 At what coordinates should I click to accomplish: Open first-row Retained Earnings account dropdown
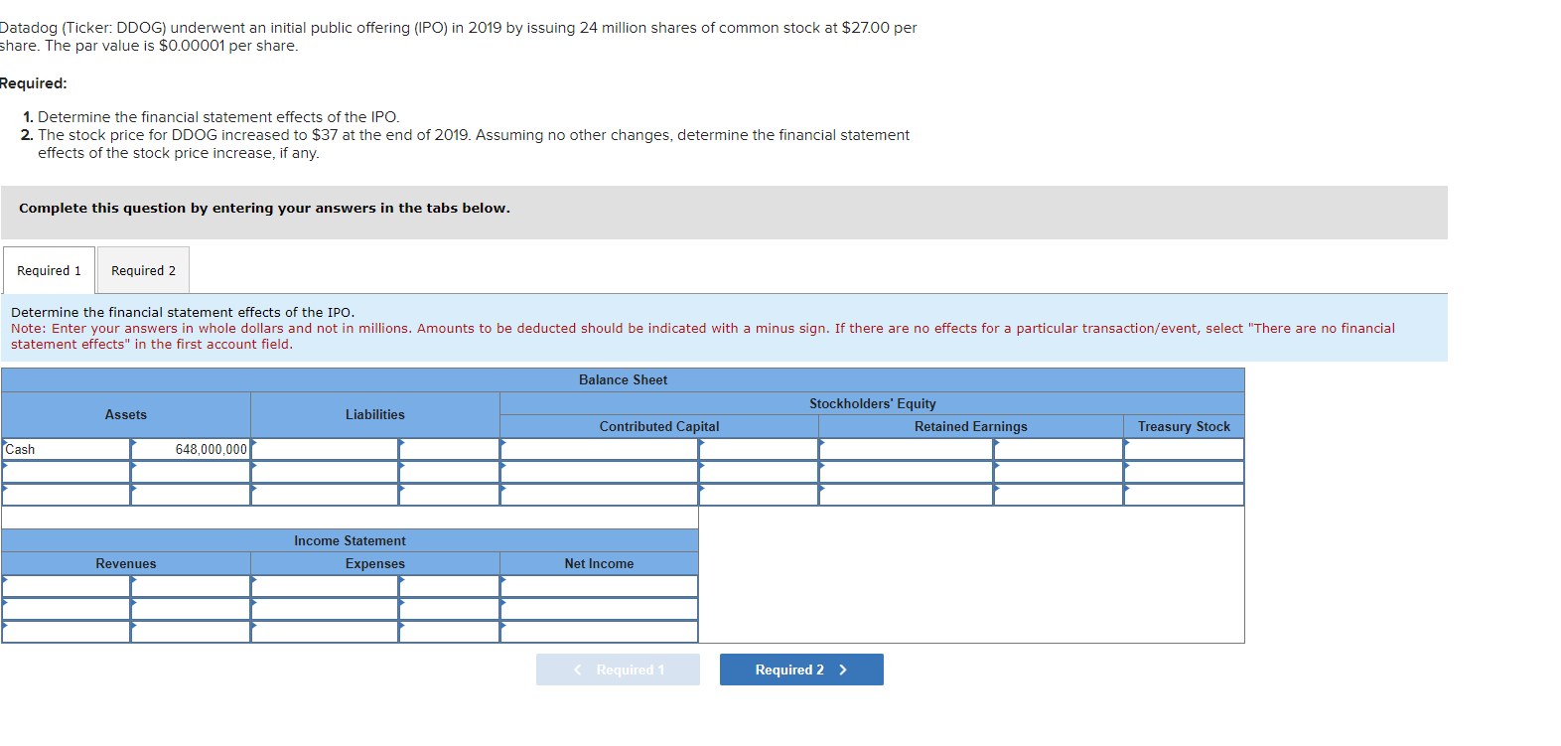coord(906,449)
